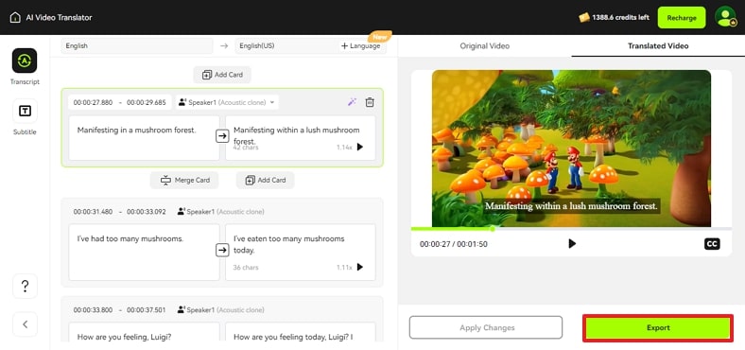745x350 pixels.
Task: Click speaker icon in the 00:00:31.480 card
Action: click(x=181, y=212)
